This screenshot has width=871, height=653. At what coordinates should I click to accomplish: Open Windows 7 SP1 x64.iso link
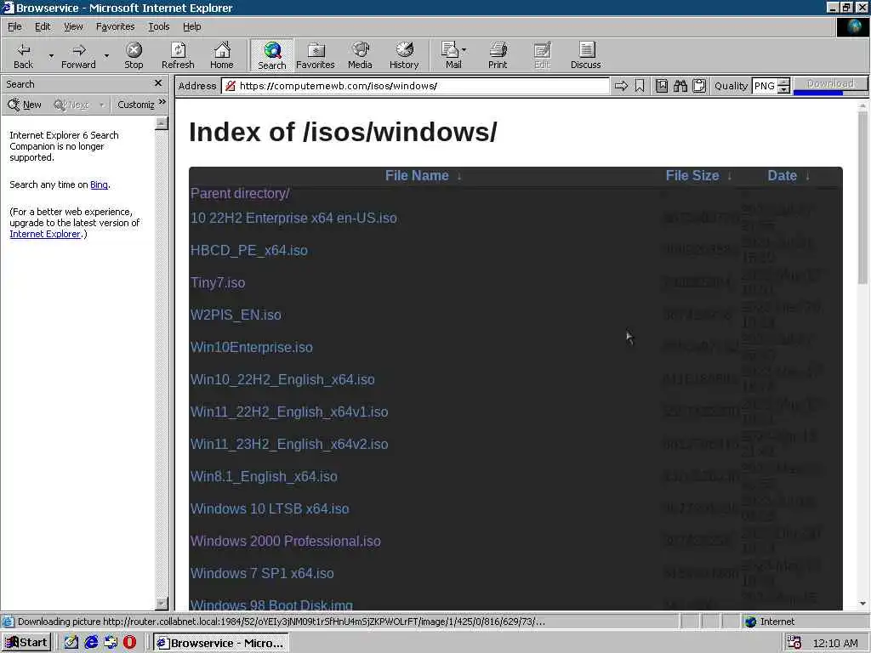click(x=262, y=573)
